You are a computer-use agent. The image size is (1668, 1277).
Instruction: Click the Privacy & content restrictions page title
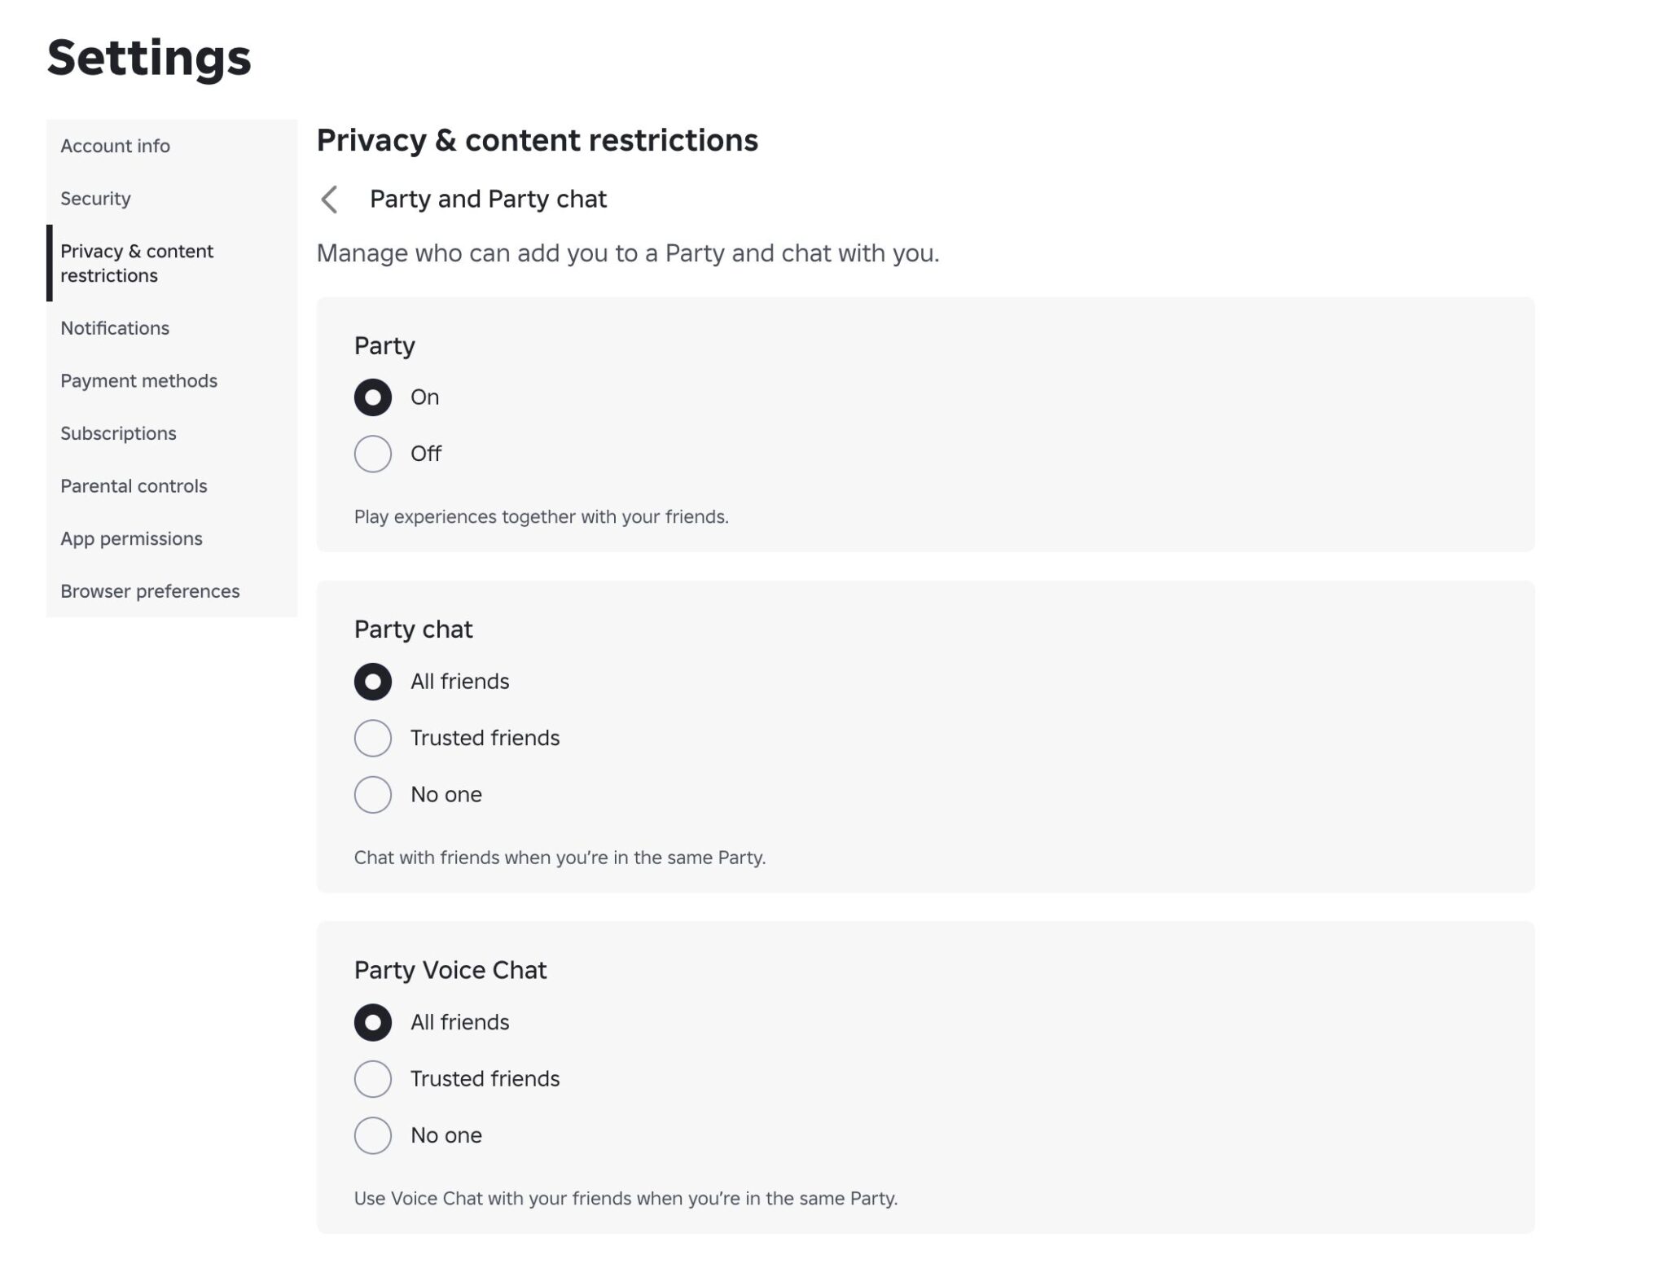tap(538, 141)
